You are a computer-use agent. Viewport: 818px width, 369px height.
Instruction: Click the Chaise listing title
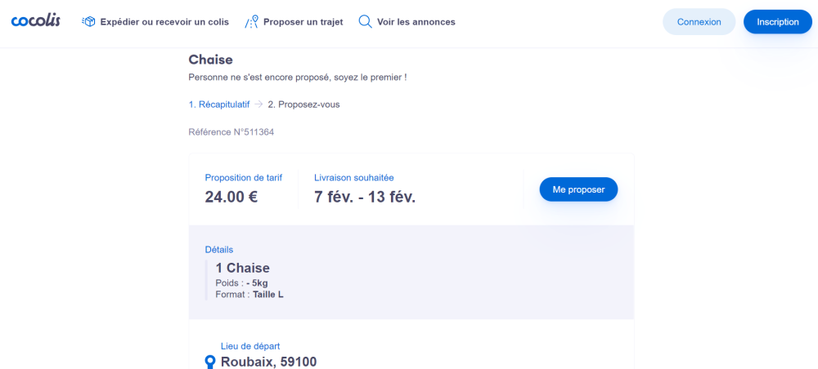210,60
